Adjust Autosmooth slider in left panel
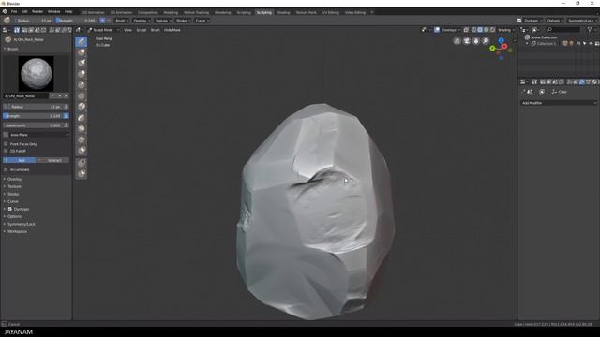This screenshot has height=337, width=600. tap(33, 125)
